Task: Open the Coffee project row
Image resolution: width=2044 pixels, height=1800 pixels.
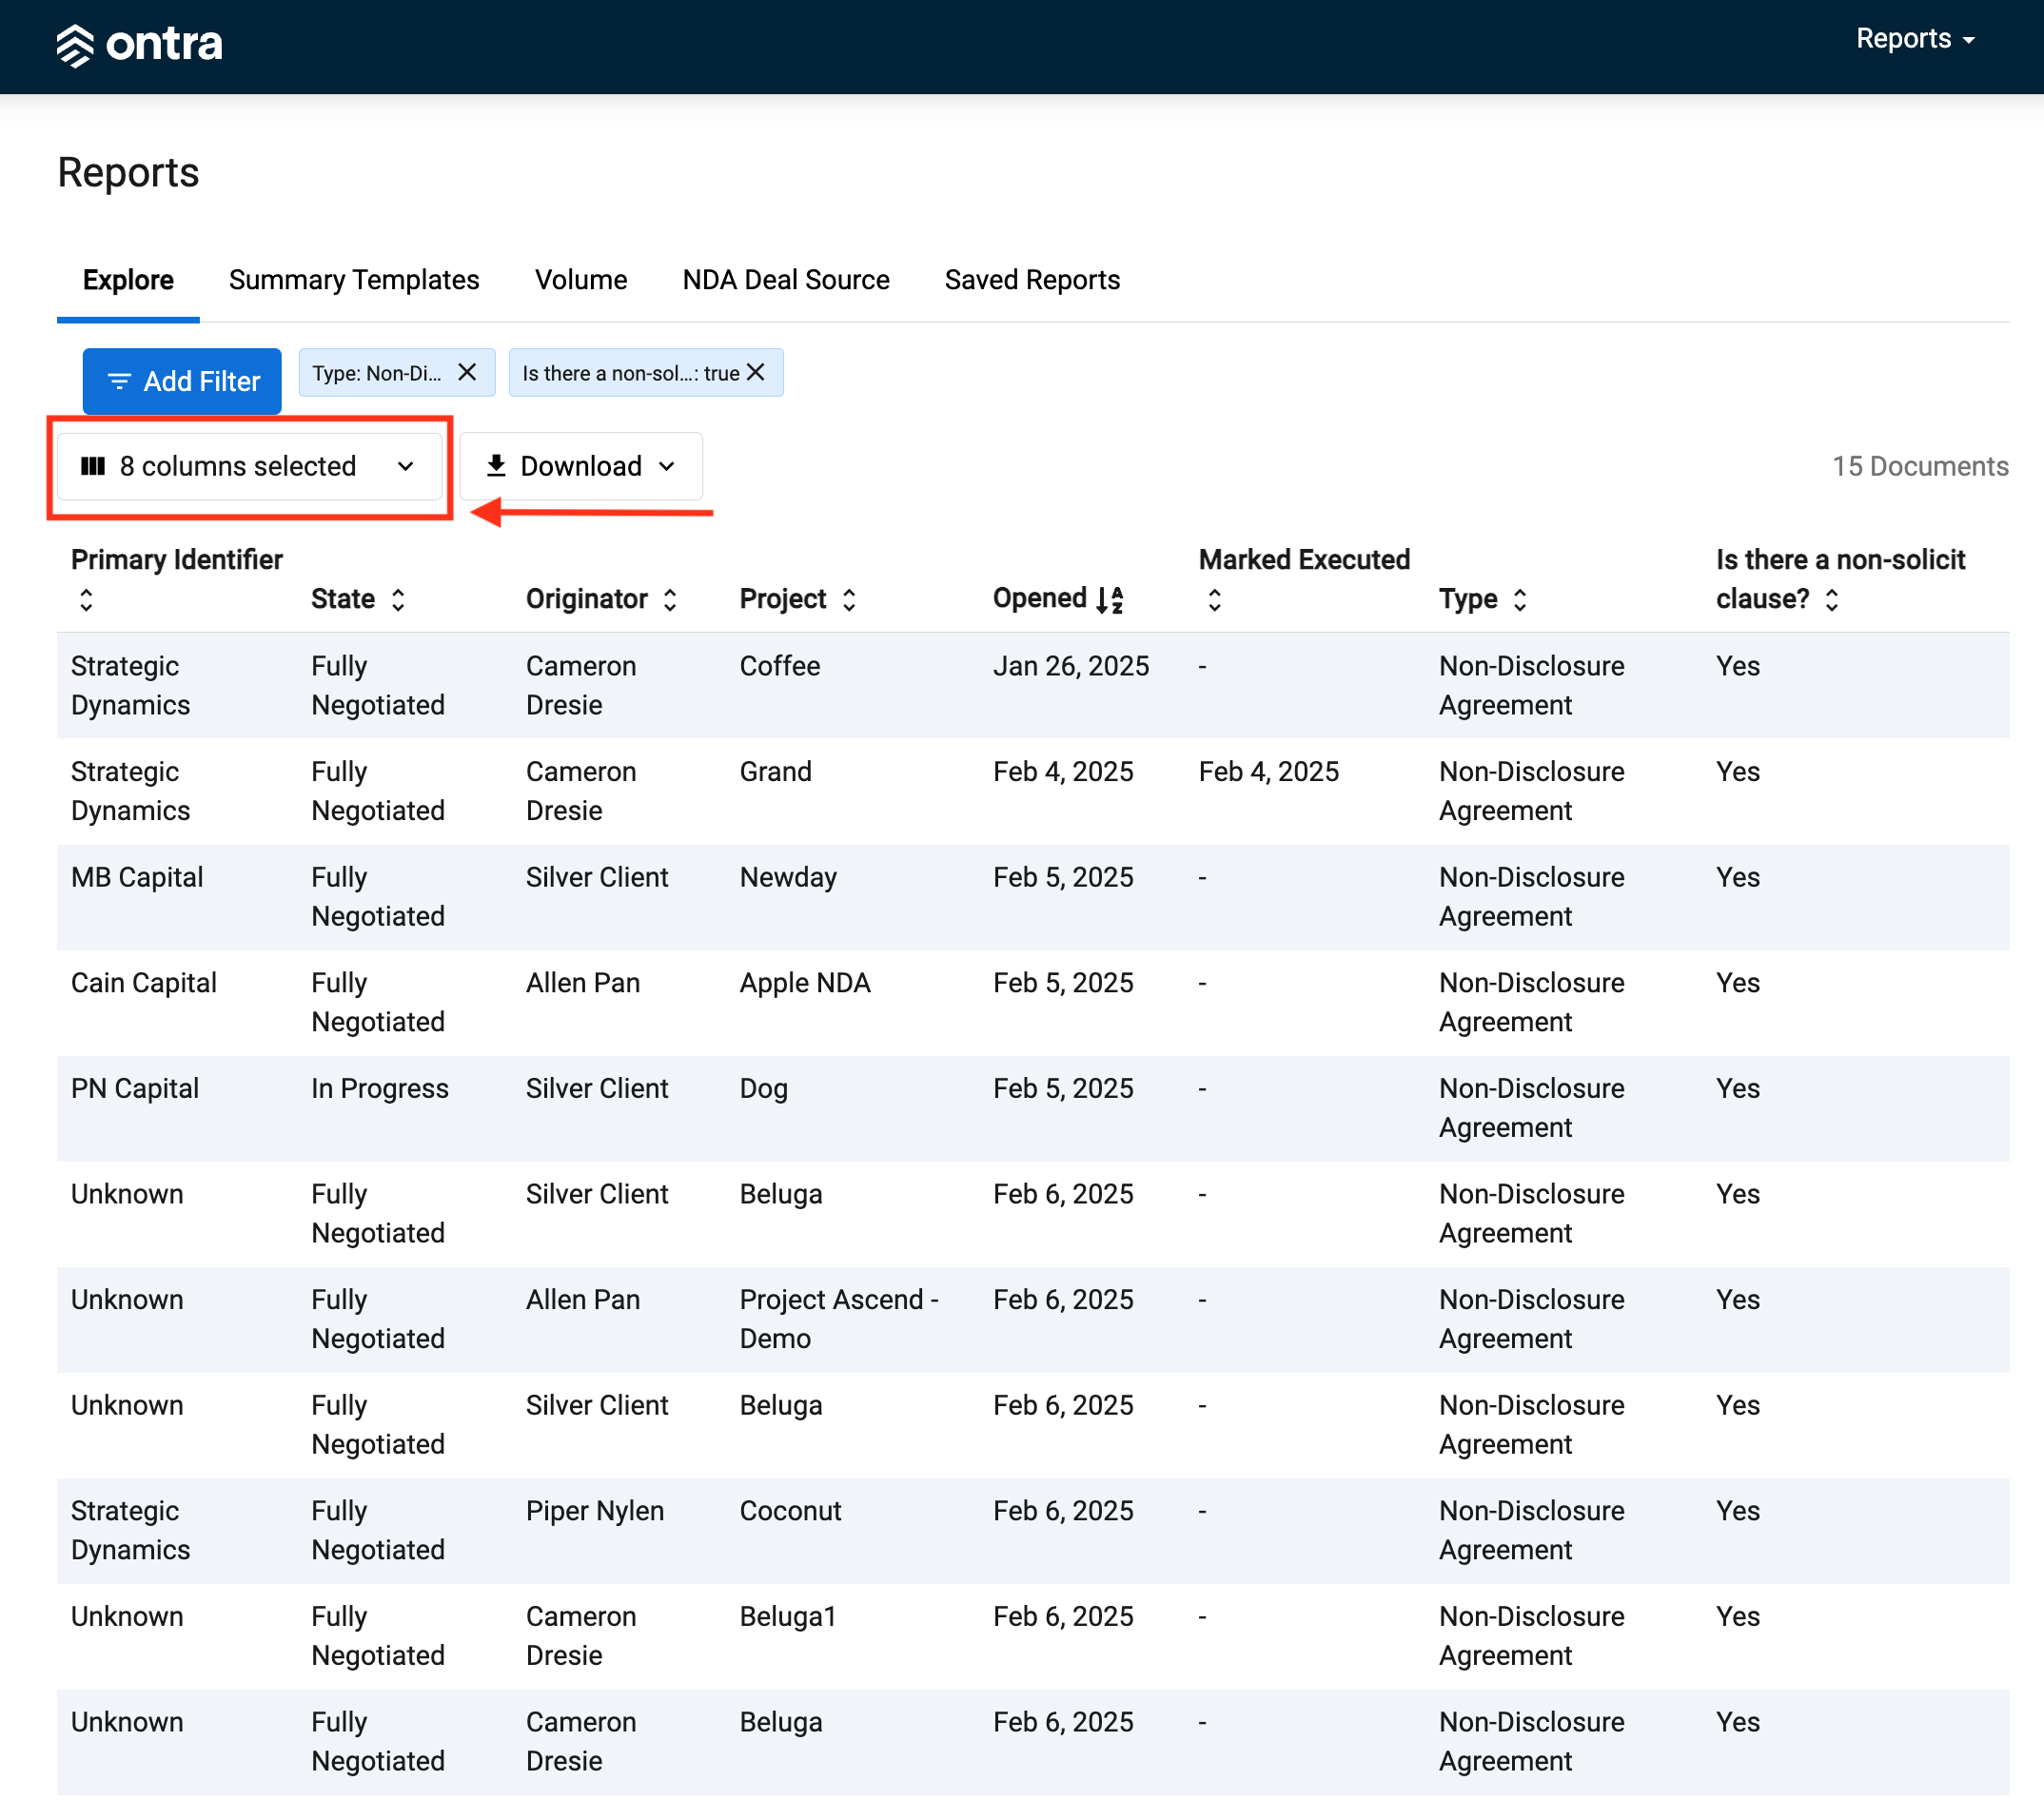Action: point(1033,686)
